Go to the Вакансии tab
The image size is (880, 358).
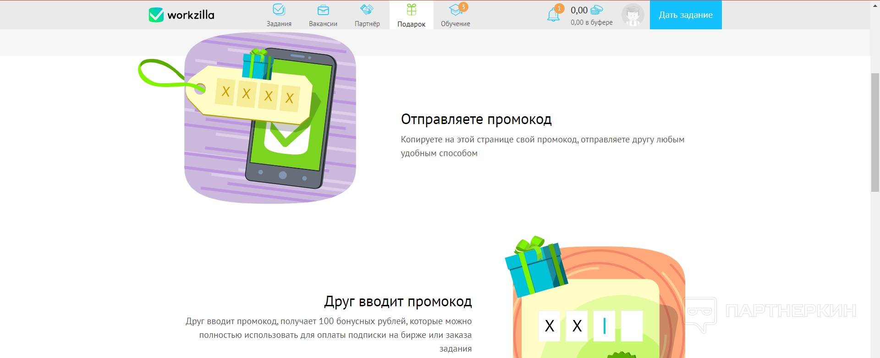(x=323, y=15)
